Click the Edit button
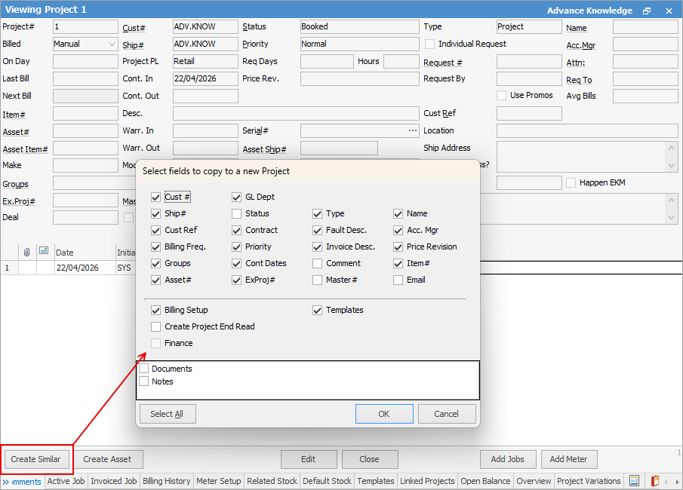This screenshot has width=683, height=490. click(309, 459)
